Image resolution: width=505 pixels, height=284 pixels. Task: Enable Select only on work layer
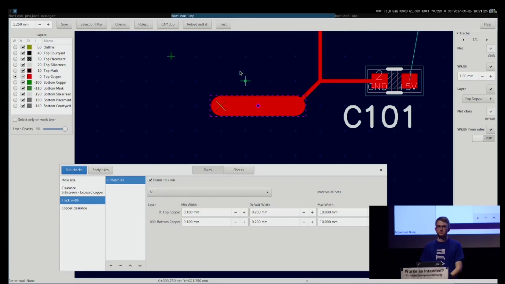click(15, 120)
